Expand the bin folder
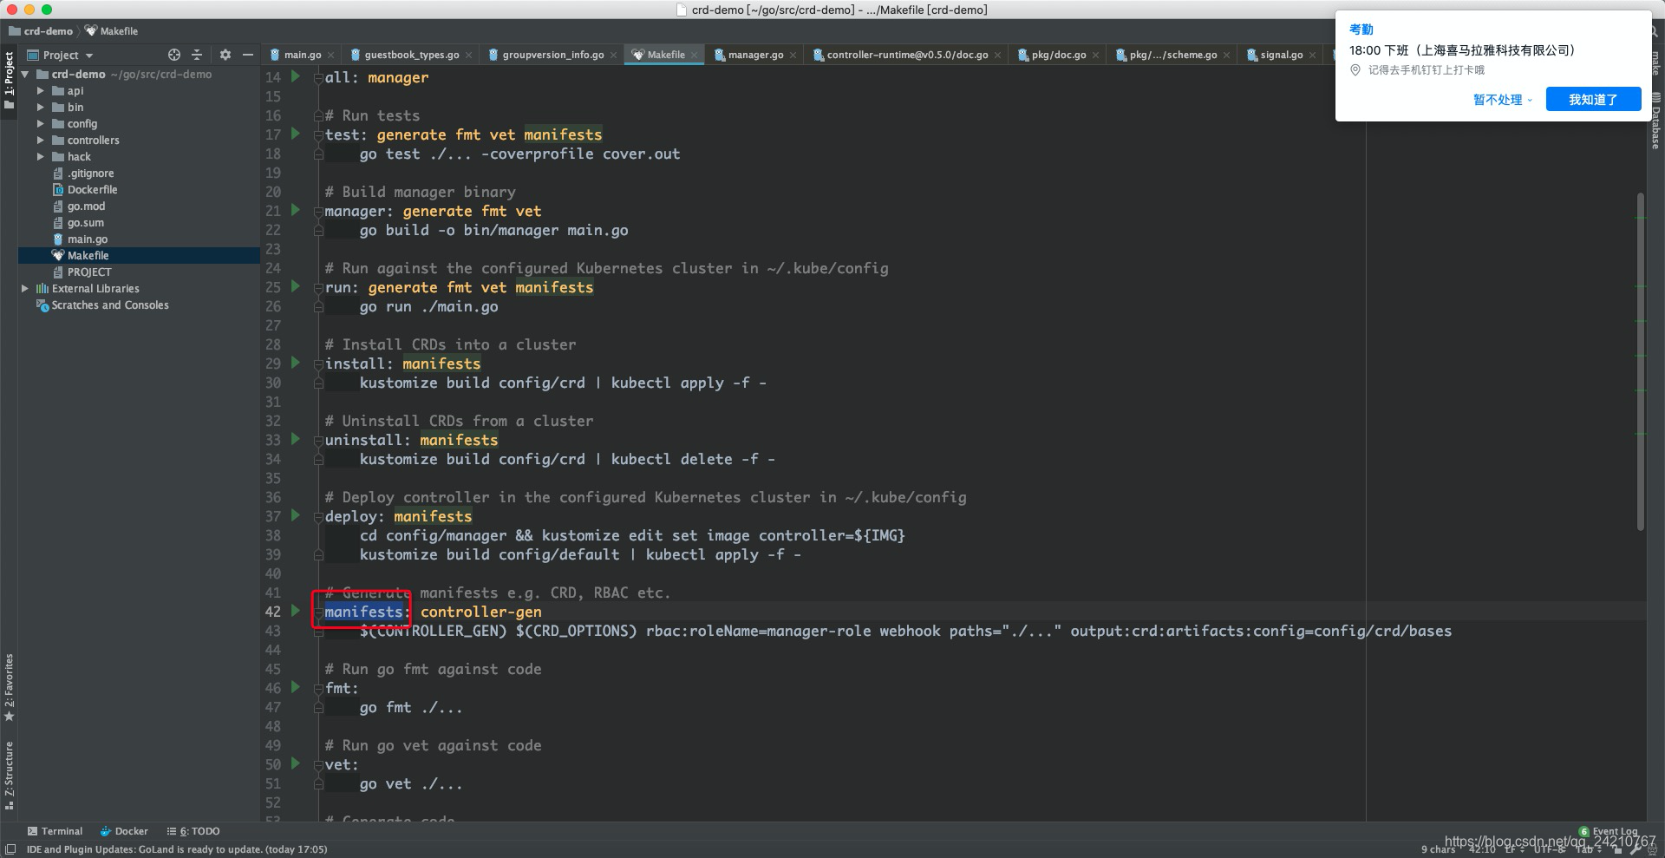This screenshot has width=1665, height=858. click(40, 108)
